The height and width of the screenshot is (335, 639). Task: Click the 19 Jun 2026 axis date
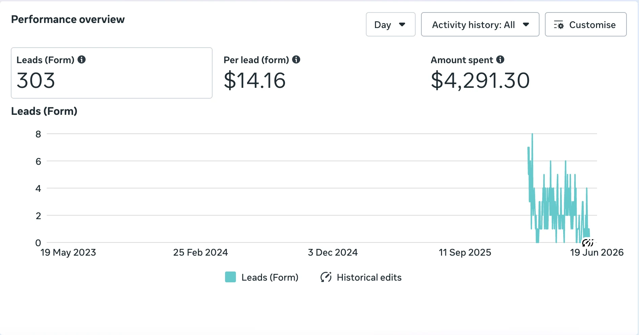597,252
